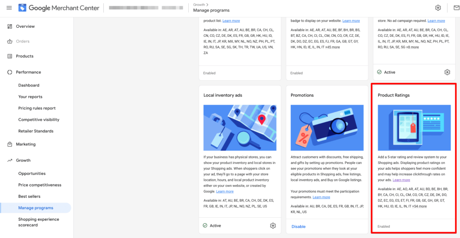Open the hamburger main menu
Viewport: 460px width, 238px height.
(x=9, y=8)
